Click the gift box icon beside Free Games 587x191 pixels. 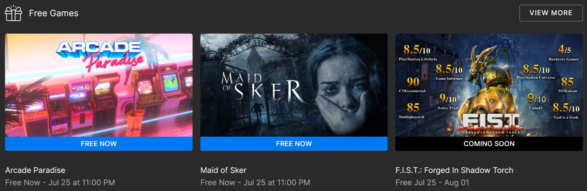13,13
